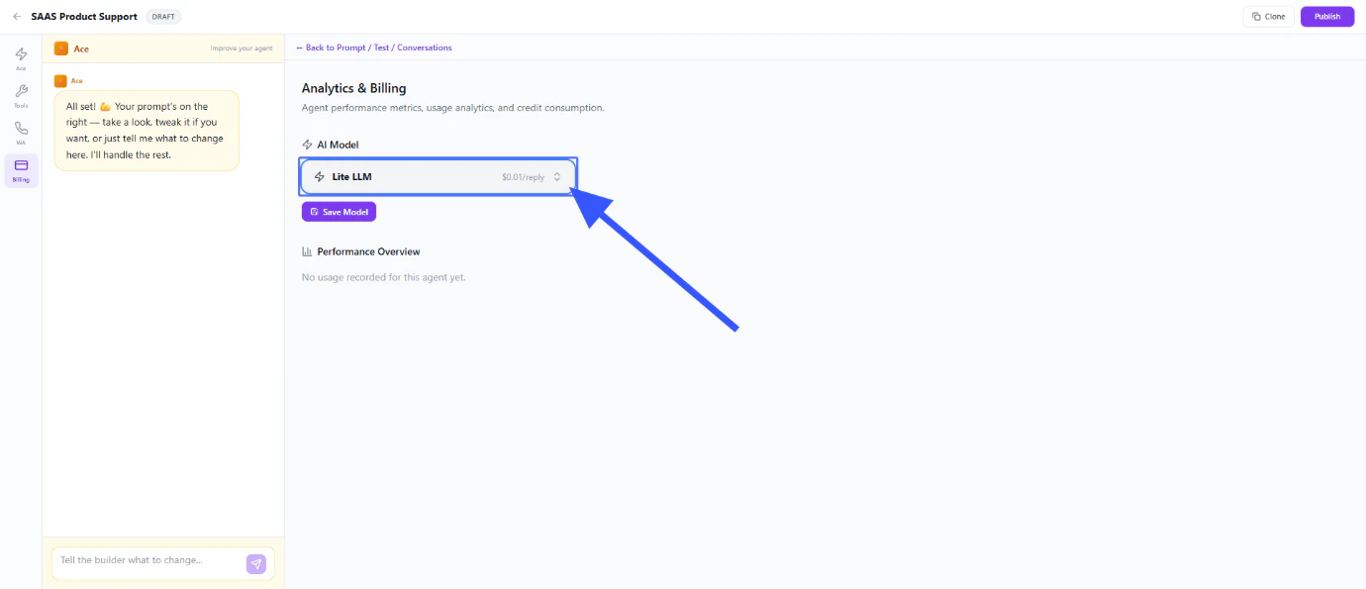Viewport: 1366px width, 589px height.
Task: Click the Clone button
Action: [x=1268, y=17]
